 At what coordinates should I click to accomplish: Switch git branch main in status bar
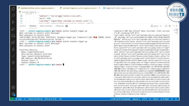[19, 99]
